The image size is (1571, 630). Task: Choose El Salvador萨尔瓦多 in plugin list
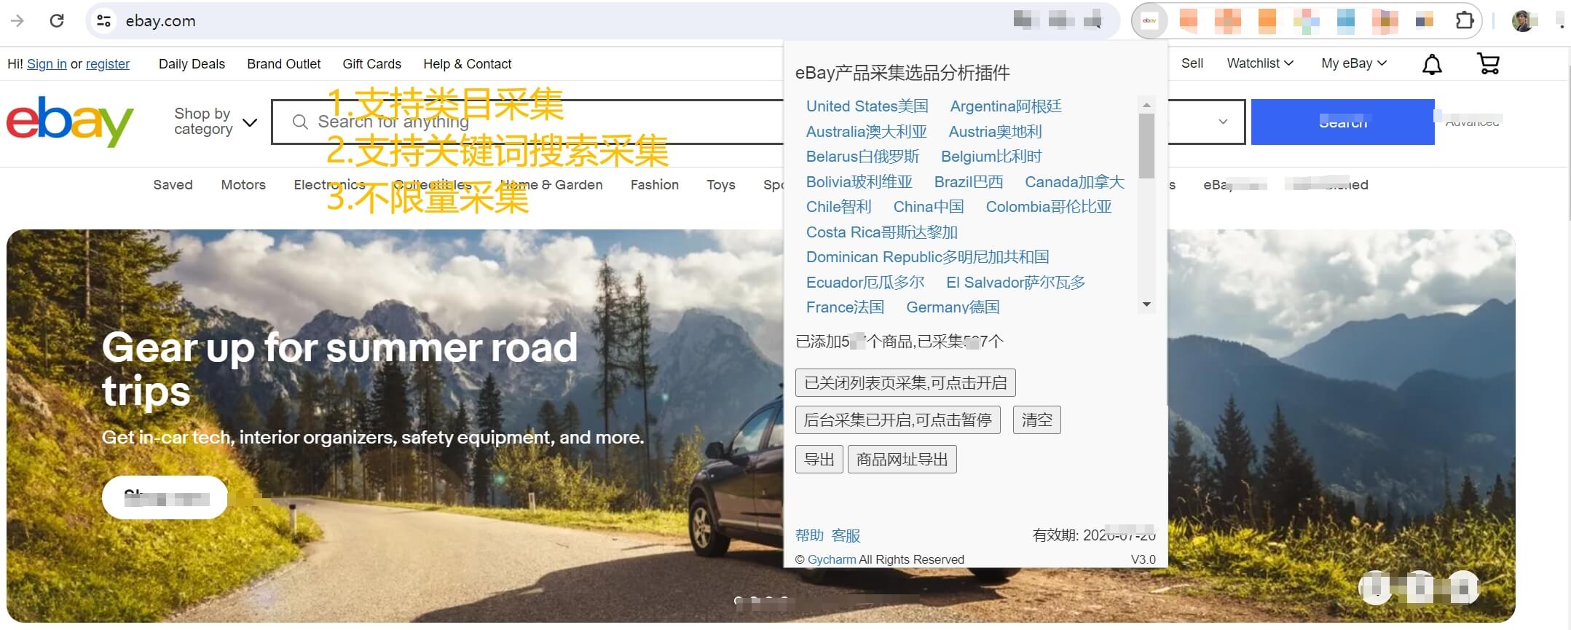tap(1015, 283)
